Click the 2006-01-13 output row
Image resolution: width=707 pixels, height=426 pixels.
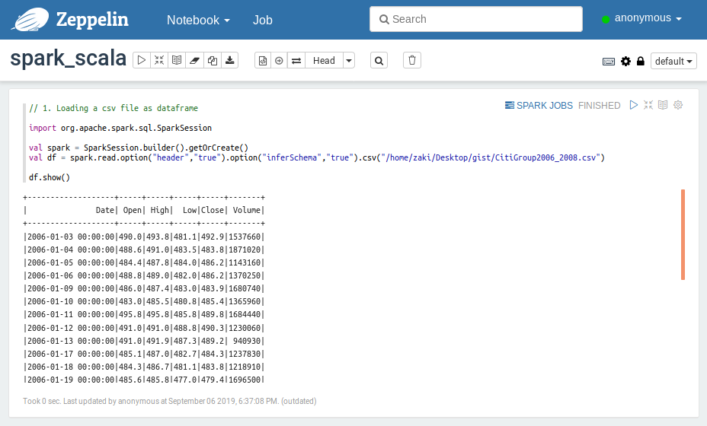point(144,341)
